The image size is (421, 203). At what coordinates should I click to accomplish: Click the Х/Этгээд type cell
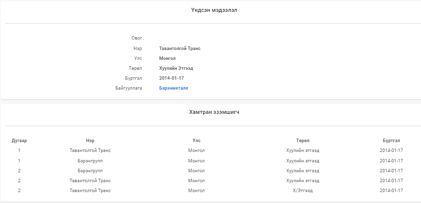click(x=303, y=191)
